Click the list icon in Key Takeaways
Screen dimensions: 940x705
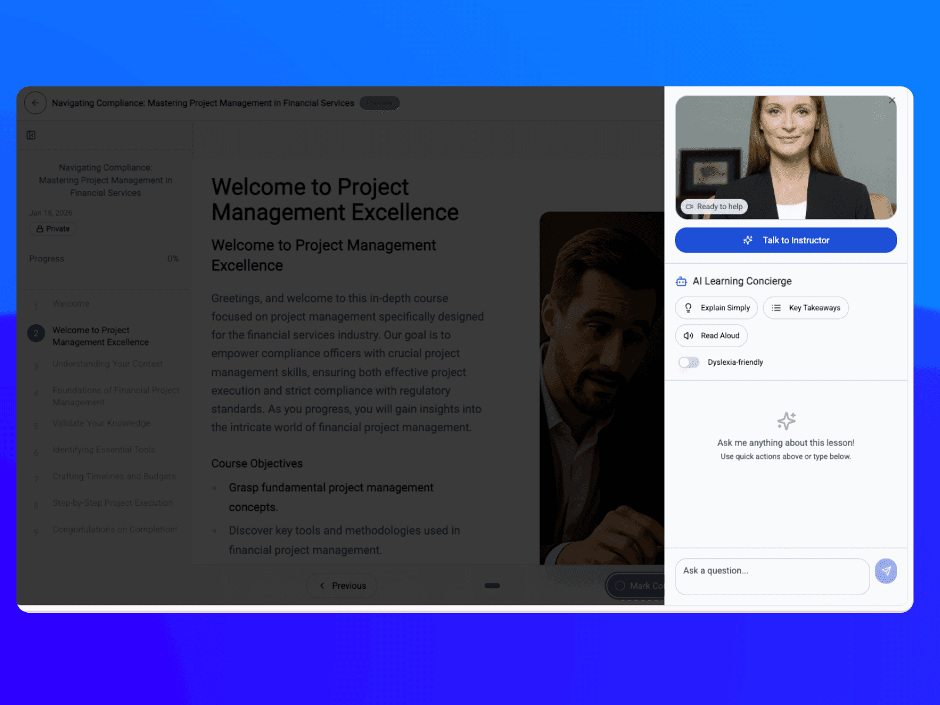click(x=776, y=308)
